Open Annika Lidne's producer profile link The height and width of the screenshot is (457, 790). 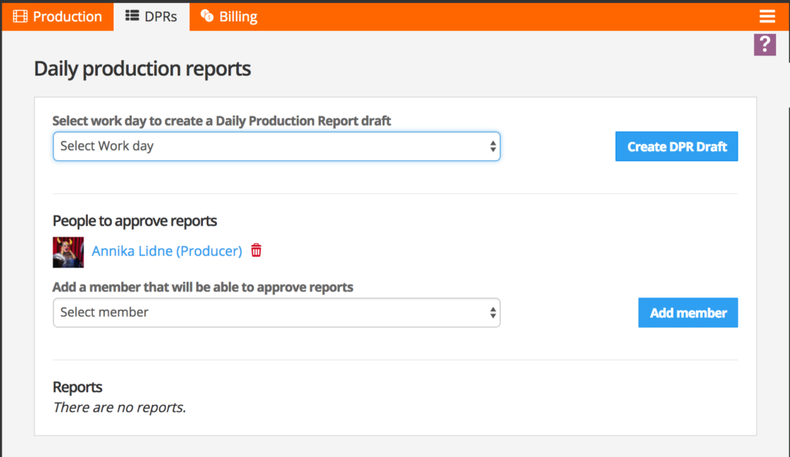tap(166, 250)
